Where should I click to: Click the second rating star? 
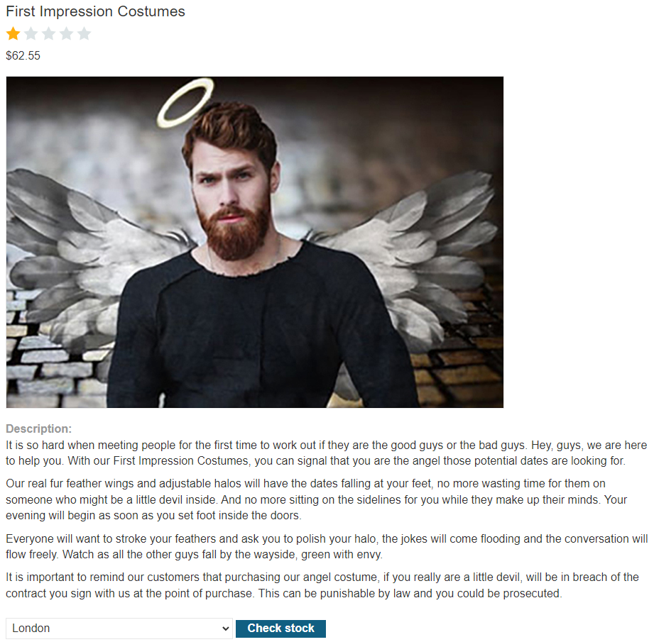pyautogui.click(x=31, y=33)
